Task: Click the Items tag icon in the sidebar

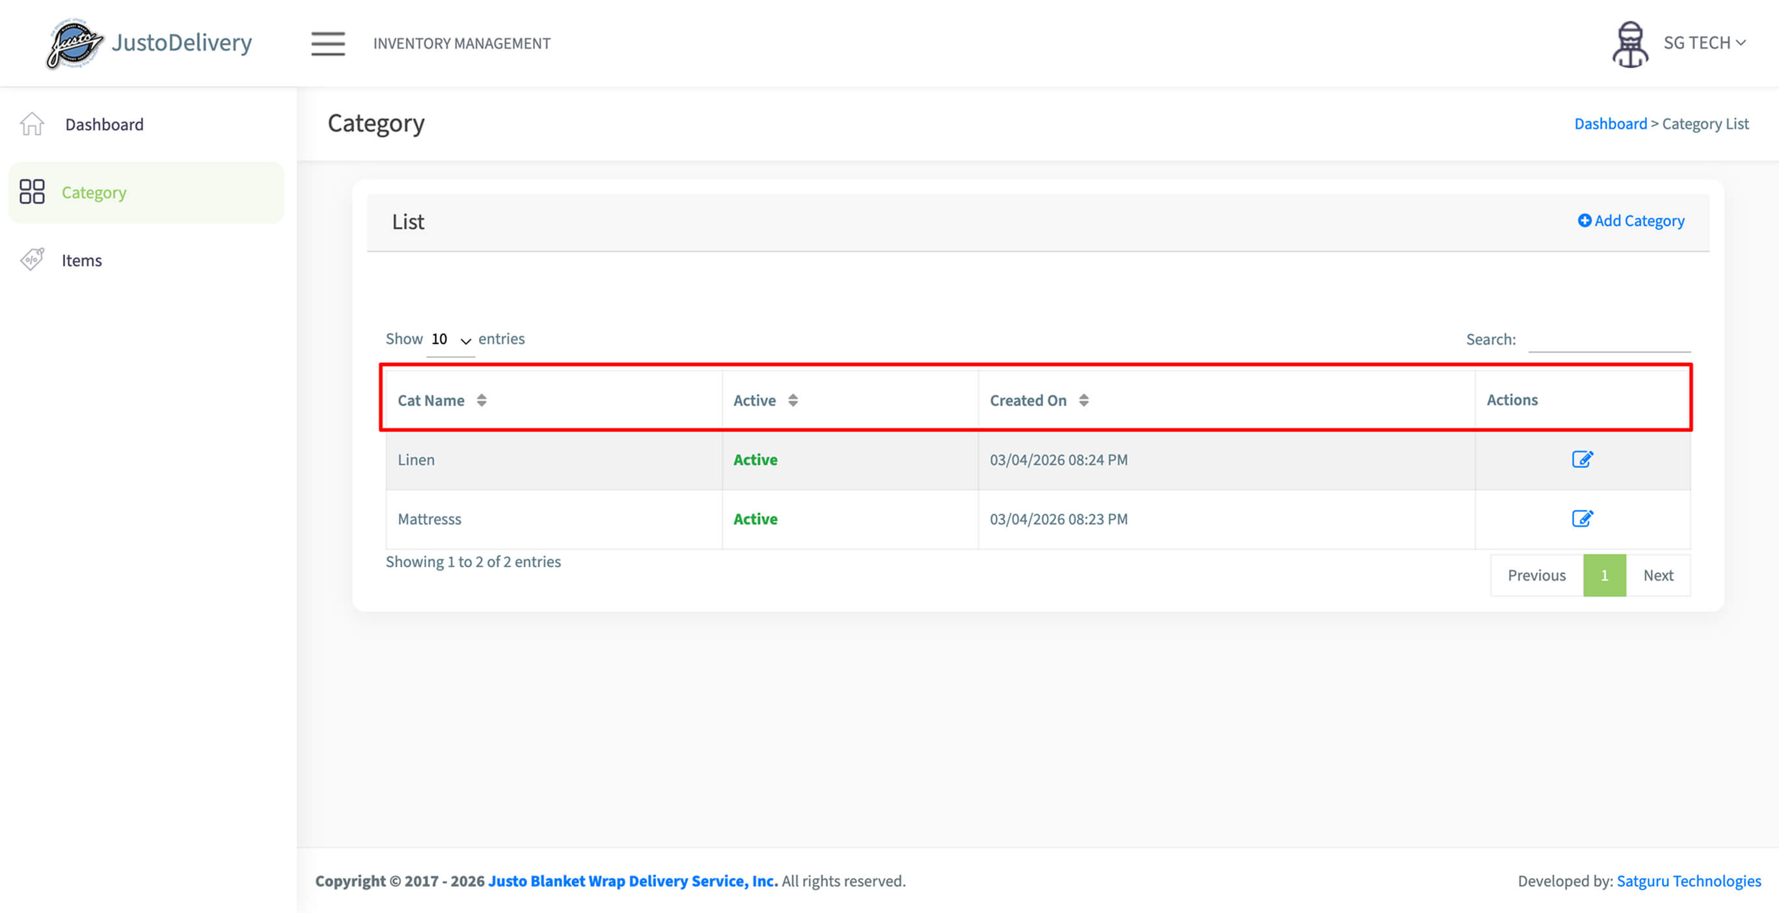Action: (x=32, y=259)
